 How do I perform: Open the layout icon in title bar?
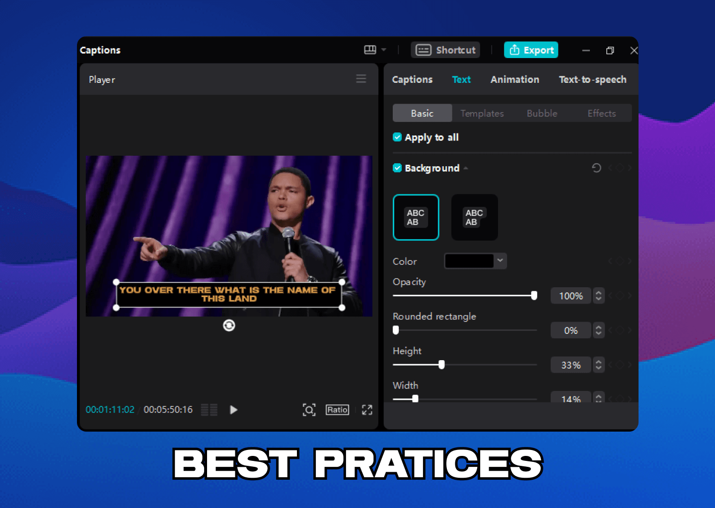370,50
